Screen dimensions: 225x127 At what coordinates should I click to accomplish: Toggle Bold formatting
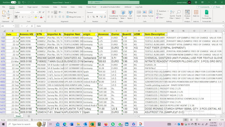click(x=16, y=17)
